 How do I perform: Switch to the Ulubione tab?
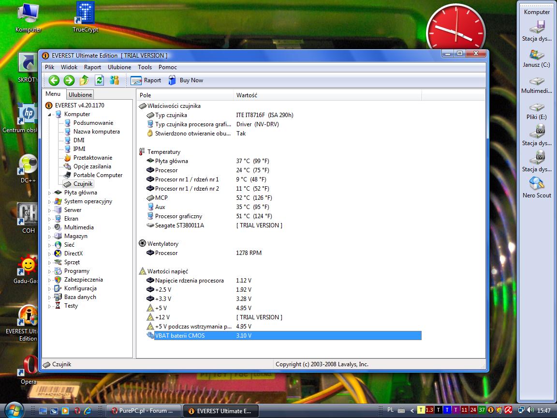80,95
